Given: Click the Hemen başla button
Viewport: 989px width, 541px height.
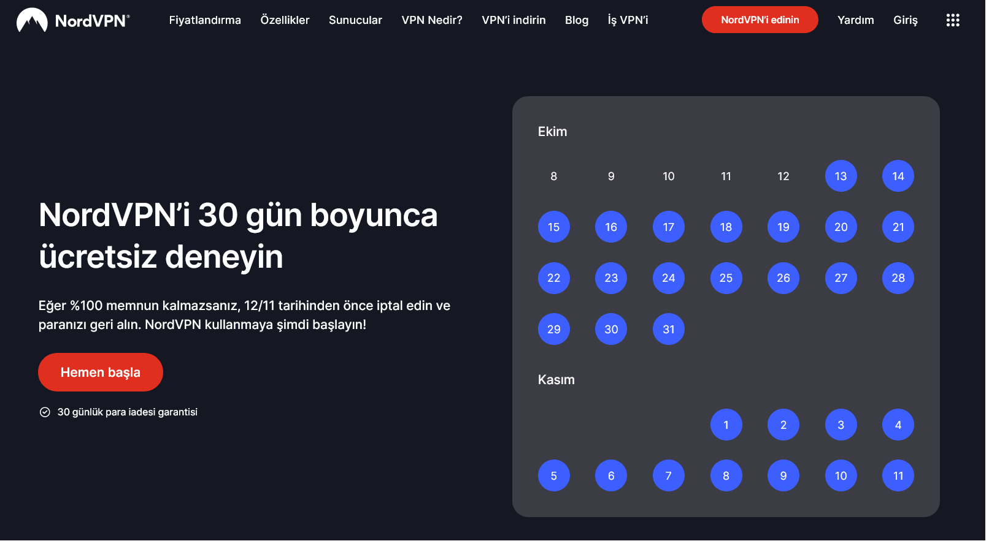Looking at the screenshot, I should click(101, 373).
